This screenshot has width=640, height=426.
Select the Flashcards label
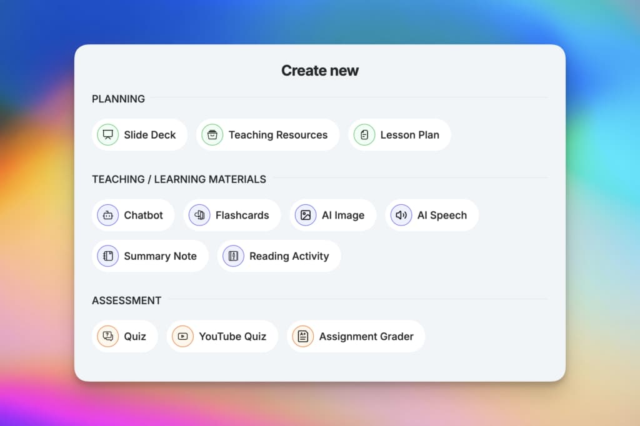coord(242,215)
